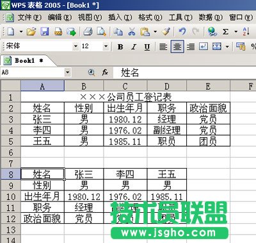256x243 pixels.
Task: Open the Name Box dropdown arrow
Action: tap(67, 72)
